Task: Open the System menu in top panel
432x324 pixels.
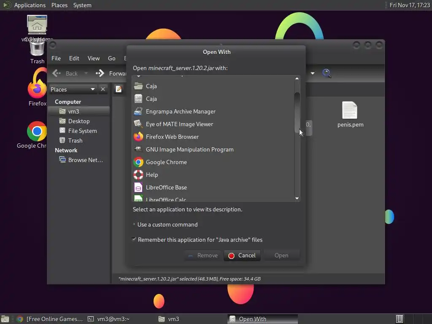Action: pyautogui.click(x=82, y=5)
